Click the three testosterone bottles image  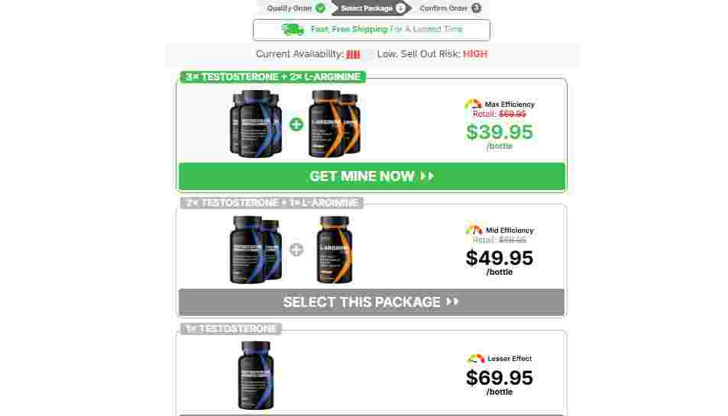pos(255,124)
